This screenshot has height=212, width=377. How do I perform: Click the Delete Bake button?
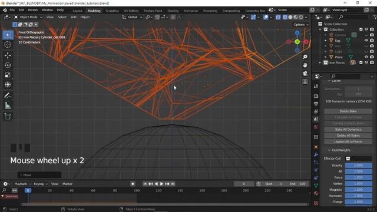click(348, 111)
